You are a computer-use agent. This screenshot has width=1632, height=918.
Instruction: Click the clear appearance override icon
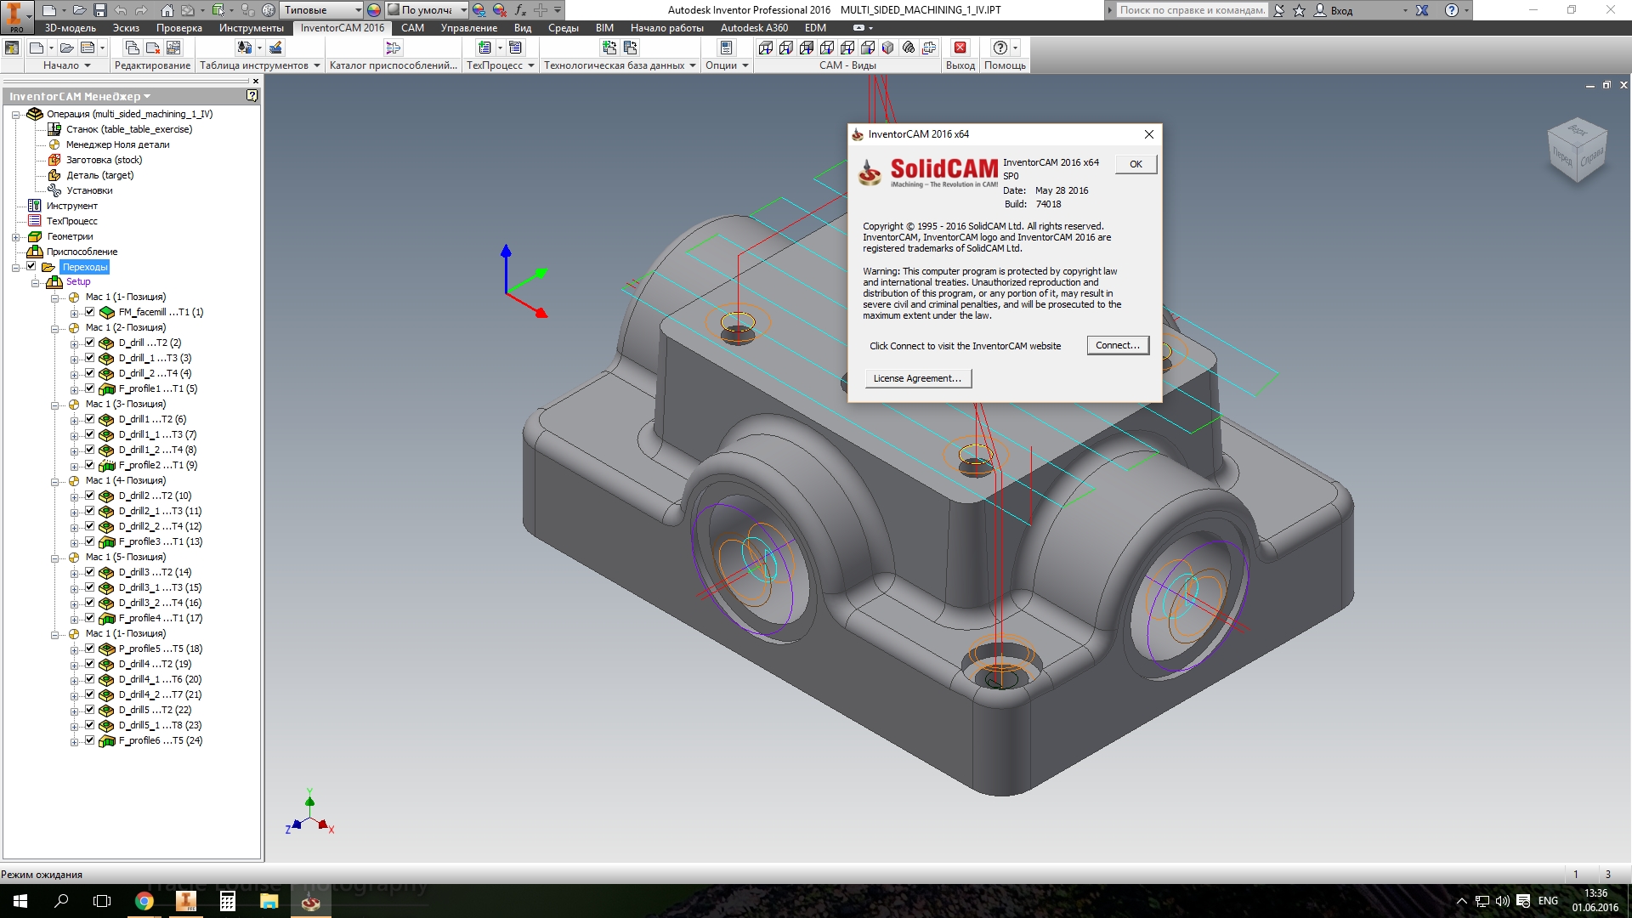click(500, 10)
